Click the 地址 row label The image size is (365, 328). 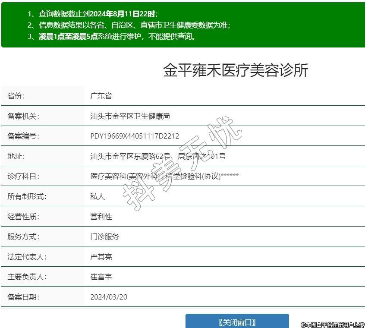click(16, 156)
